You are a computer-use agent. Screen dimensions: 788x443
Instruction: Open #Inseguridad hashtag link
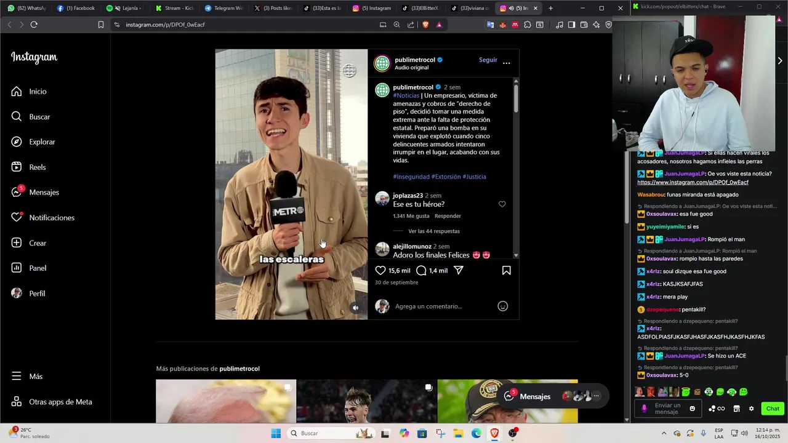411,177
